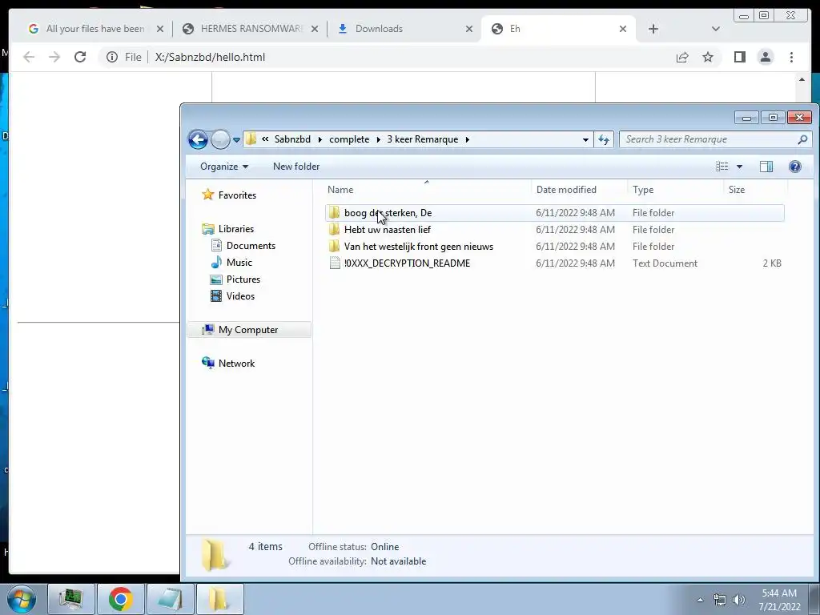This screenshot has width=820, height=615.
Task: Open Chrome tab search dropdown
Action: (715, 29)
